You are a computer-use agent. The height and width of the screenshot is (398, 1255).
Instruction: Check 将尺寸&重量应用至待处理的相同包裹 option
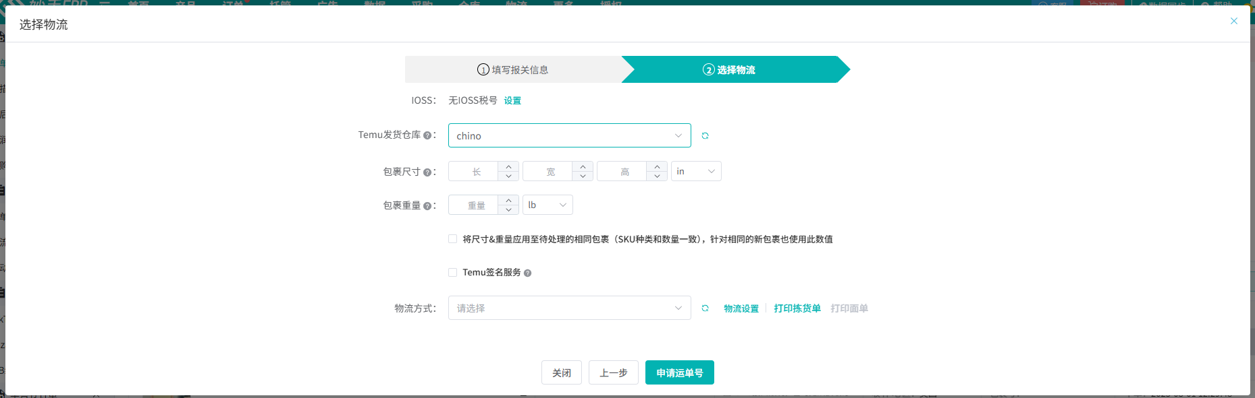coord(452,239)
